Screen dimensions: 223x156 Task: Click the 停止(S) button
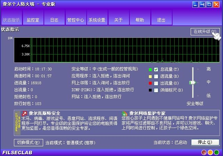205,142
